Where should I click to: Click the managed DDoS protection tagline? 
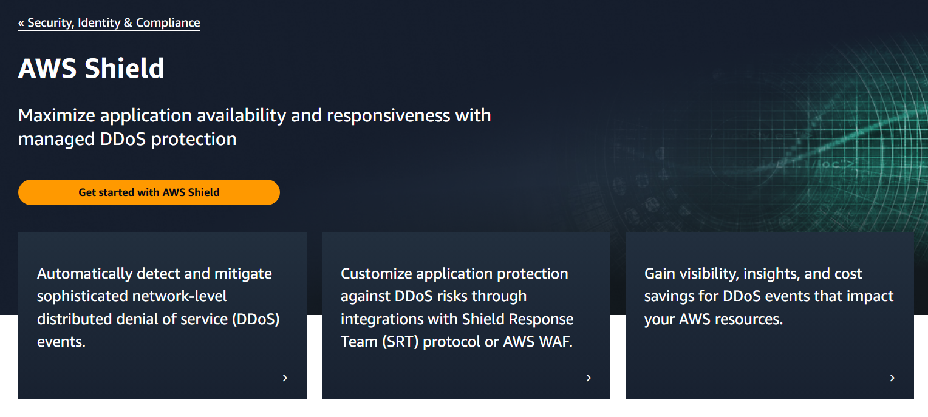(255, 126)
